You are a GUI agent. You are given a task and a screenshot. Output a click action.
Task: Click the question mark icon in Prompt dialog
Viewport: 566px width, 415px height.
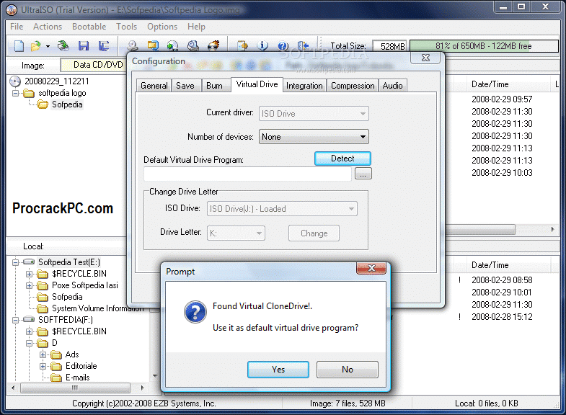pyautogui.click(x=195, y=312)
